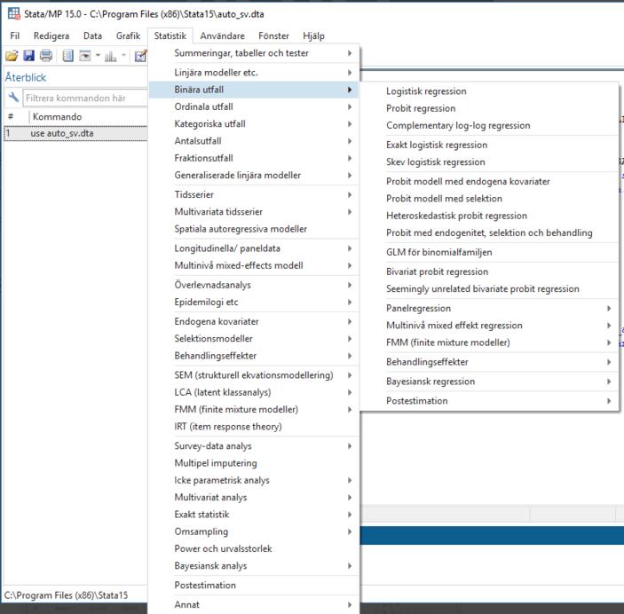Open the Data menu
Image resolution: width=624 pixels, height=614 pixels.
pyautogui.click(x=92, y=35)
